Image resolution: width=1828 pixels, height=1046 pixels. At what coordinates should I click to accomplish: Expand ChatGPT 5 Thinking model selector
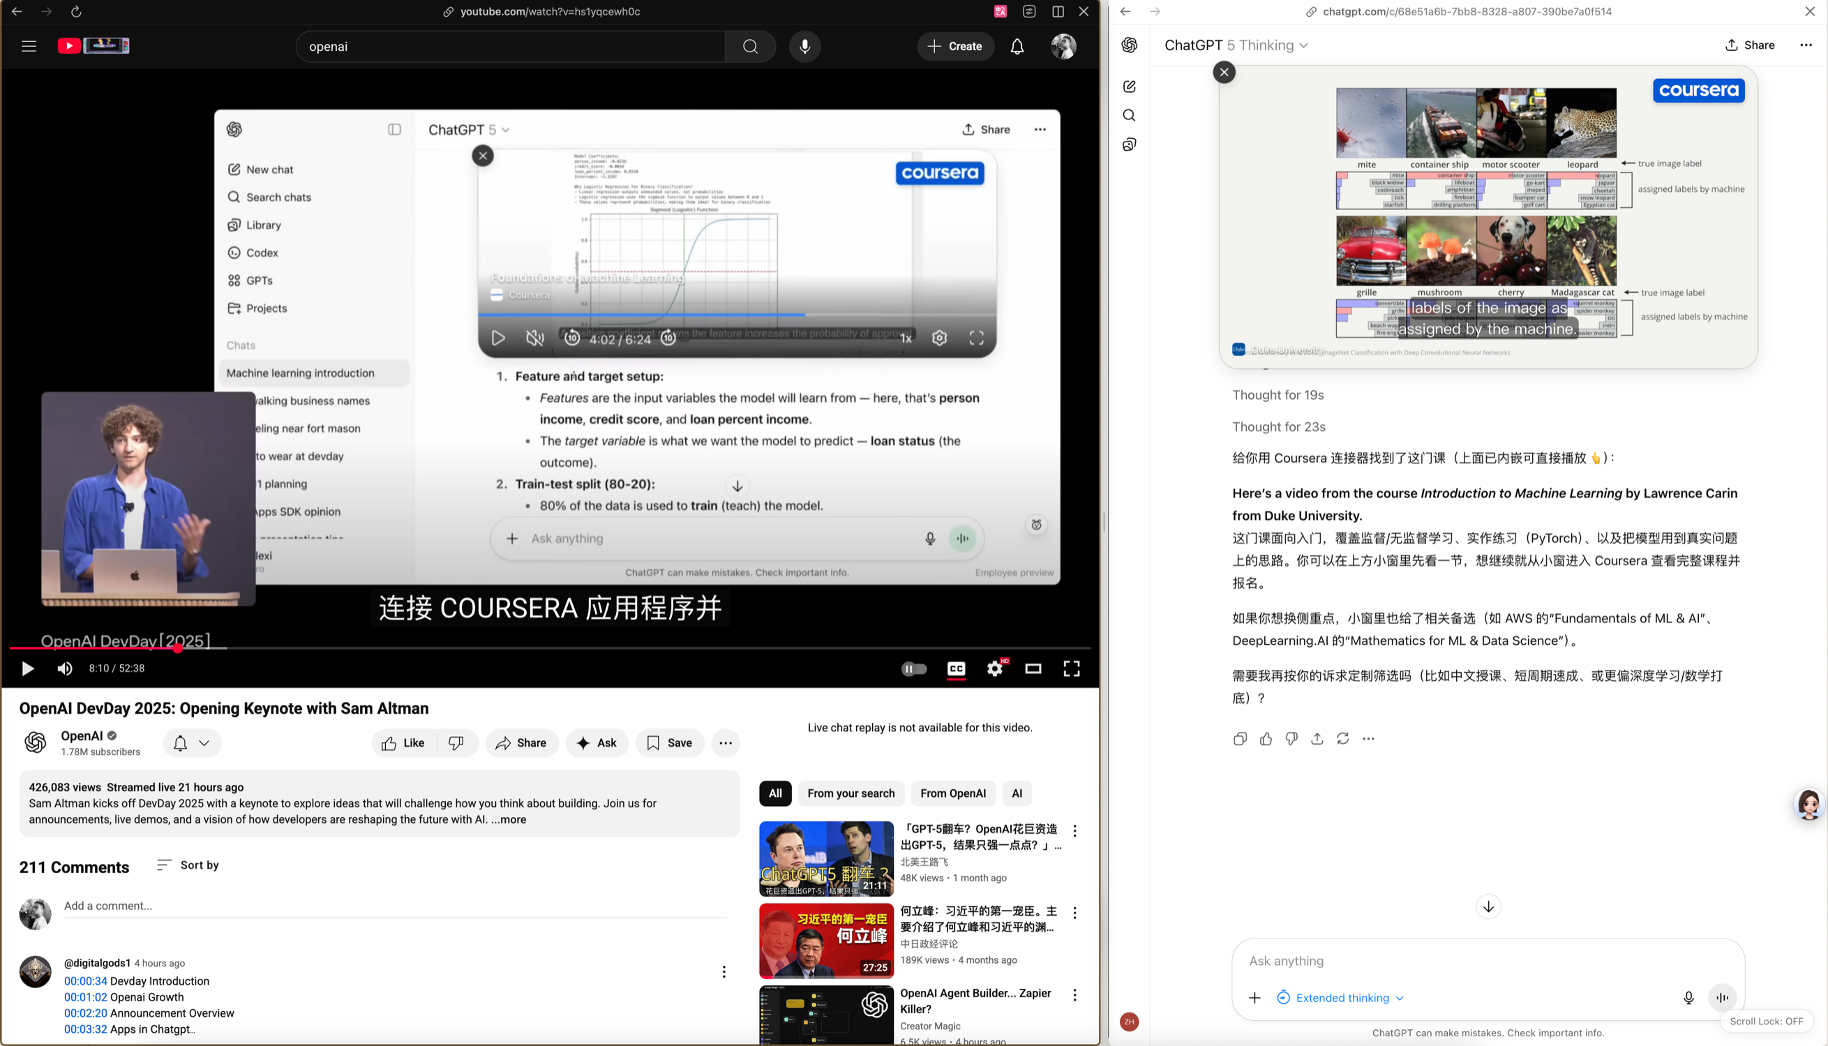[x=1236, y=45]
